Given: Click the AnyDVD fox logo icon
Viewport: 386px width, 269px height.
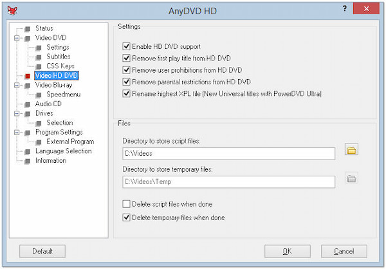Looking at the screenshot, I should (12, 10).
